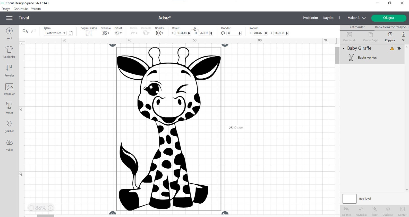Select the Metin text tool
The width and height of the screenshot is (409, 217).
click(x=9, y=108)
